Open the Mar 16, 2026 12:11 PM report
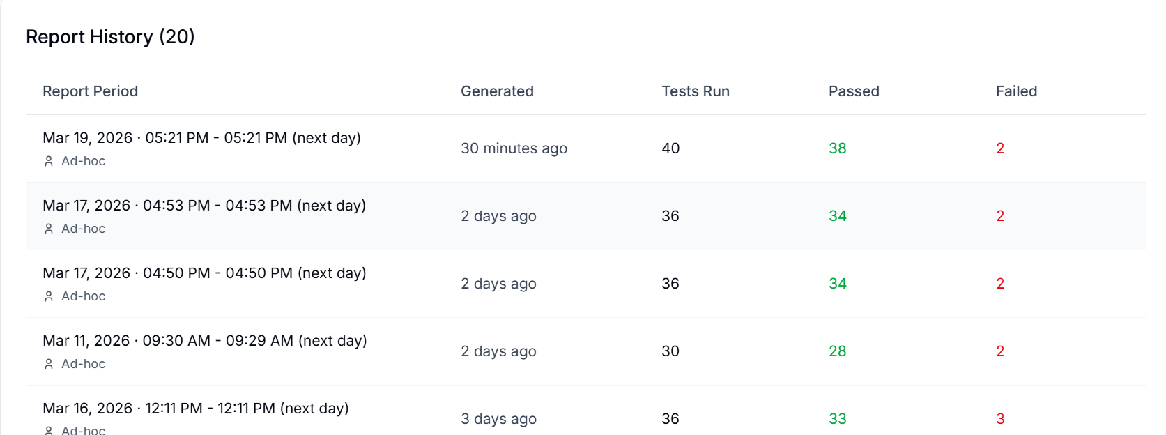The height and width of the screenshot is (435, 1166). pos(195,409)
